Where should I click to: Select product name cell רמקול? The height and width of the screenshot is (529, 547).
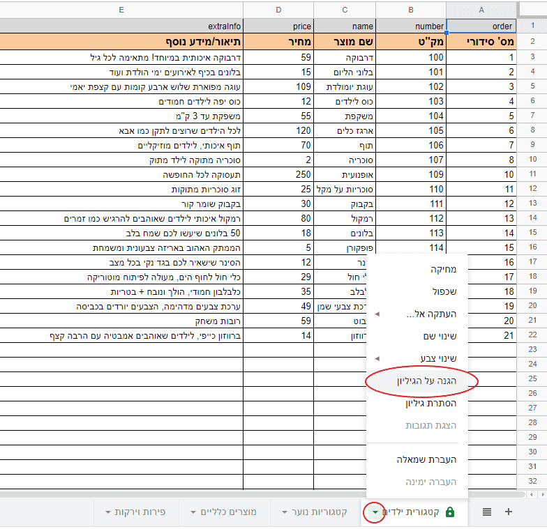click(x=345, y=219)
